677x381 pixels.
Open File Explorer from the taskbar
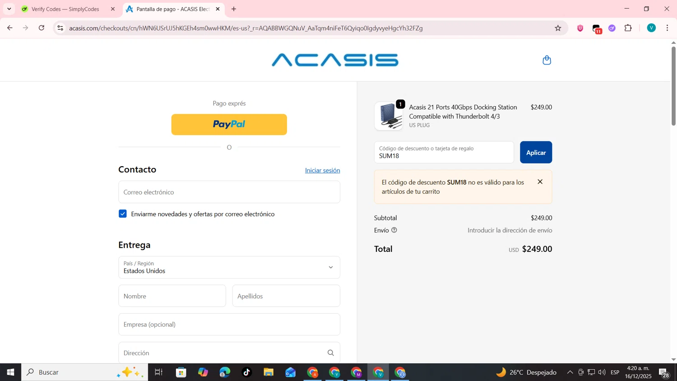[269, 372]
